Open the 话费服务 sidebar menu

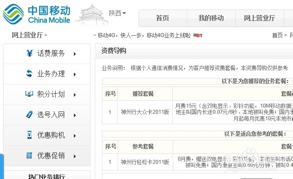[51, 54]
